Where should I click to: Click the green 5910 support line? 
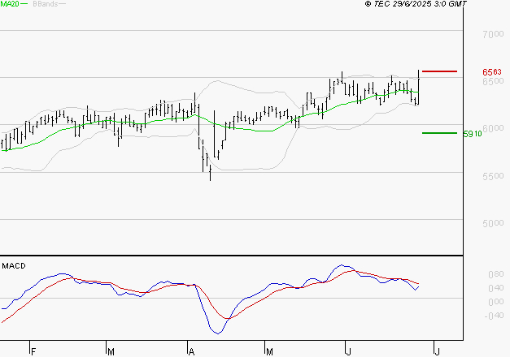coord(439,132)
